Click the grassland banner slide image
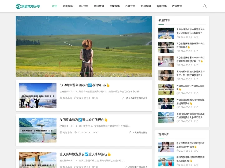The height and width of the screenshot is (168, 225). 84,46
